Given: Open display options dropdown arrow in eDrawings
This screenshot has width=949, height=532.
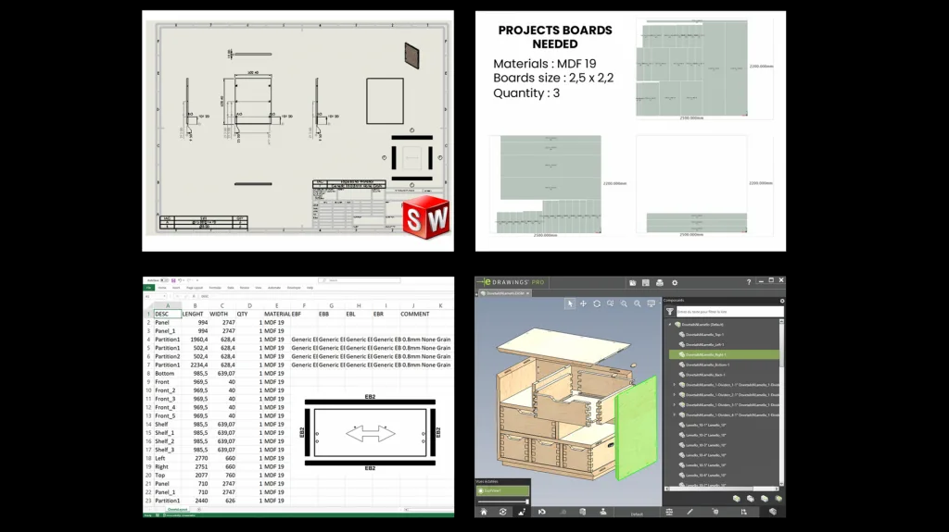Looking at the screenshot, I should (x=660, y=303).
